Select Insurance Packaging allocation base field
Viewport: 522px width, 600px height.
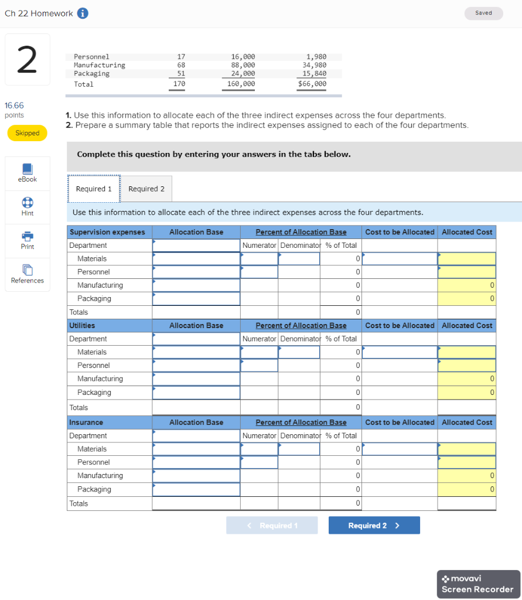tap(196, 489)
